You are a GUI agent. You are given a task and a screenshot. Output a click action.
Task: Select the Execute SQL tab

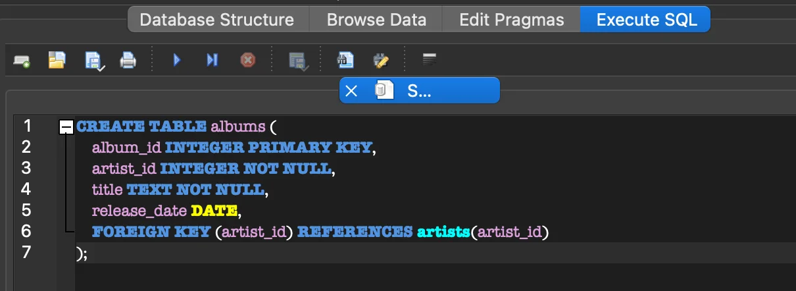[646, 20]
